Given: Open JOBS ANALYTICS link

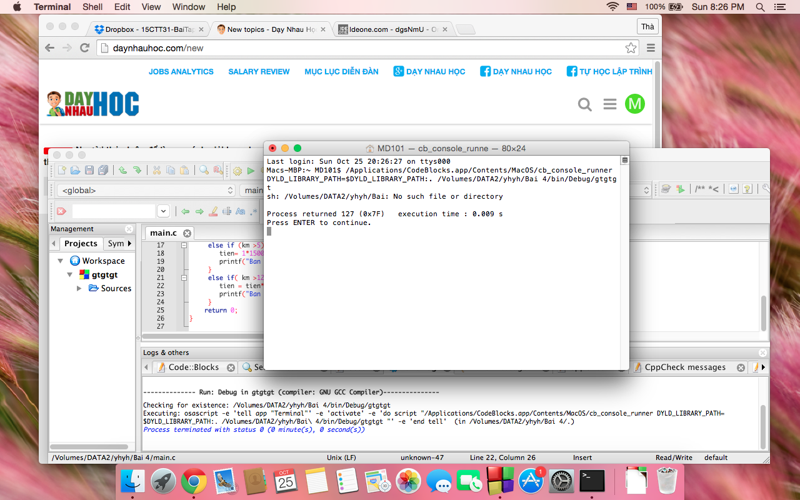Looking at the screenshot, I should 181,72.
